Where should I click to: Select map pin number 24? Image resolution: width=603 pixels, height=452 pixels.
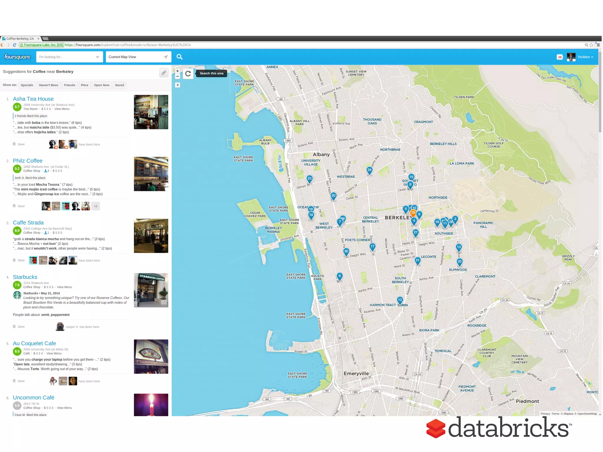point(369,170)
